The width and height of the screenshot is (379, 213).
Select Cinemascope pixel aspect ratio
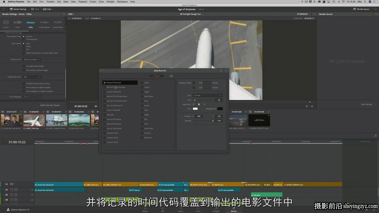[x=24, y=39]
